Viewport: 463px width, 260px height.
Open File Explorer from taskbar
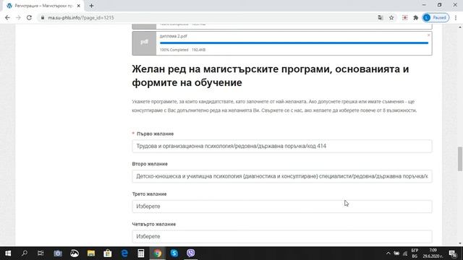point(91,253)
